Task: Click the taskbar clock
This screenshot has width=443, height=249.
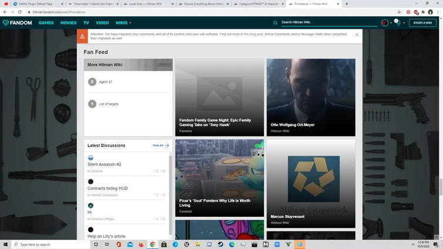Action: [x=423, y=244]
